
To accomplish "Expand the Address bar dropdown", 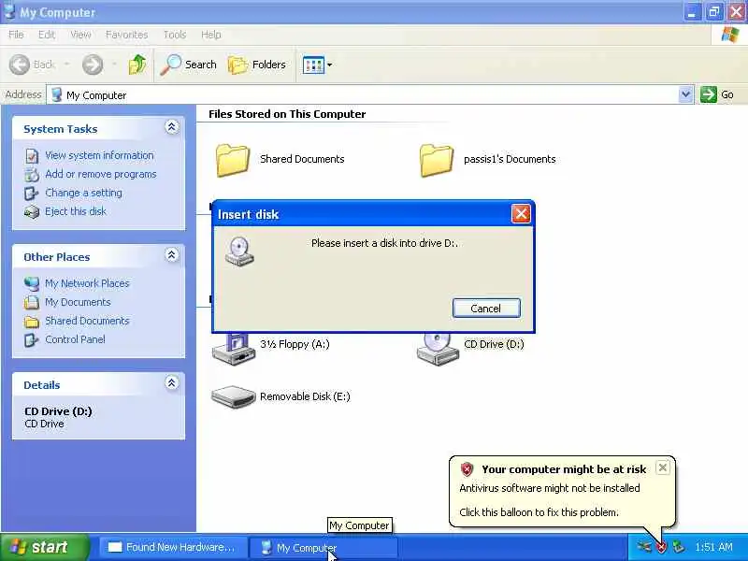I will (685, 94).
